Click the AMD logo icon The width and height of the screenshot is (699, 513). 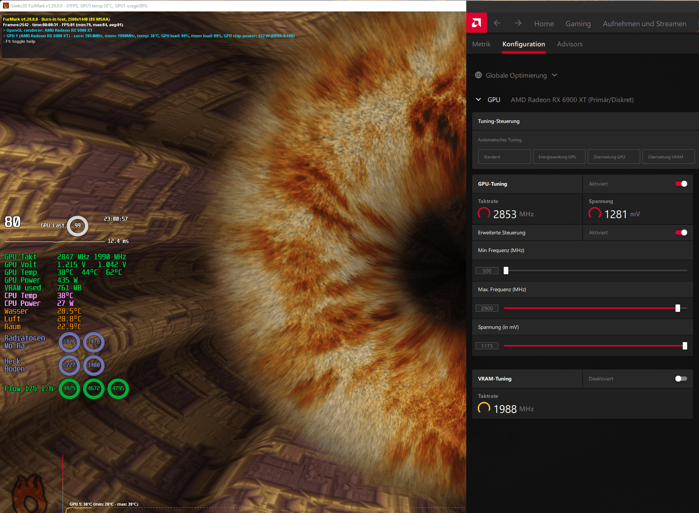click(477, 23)
